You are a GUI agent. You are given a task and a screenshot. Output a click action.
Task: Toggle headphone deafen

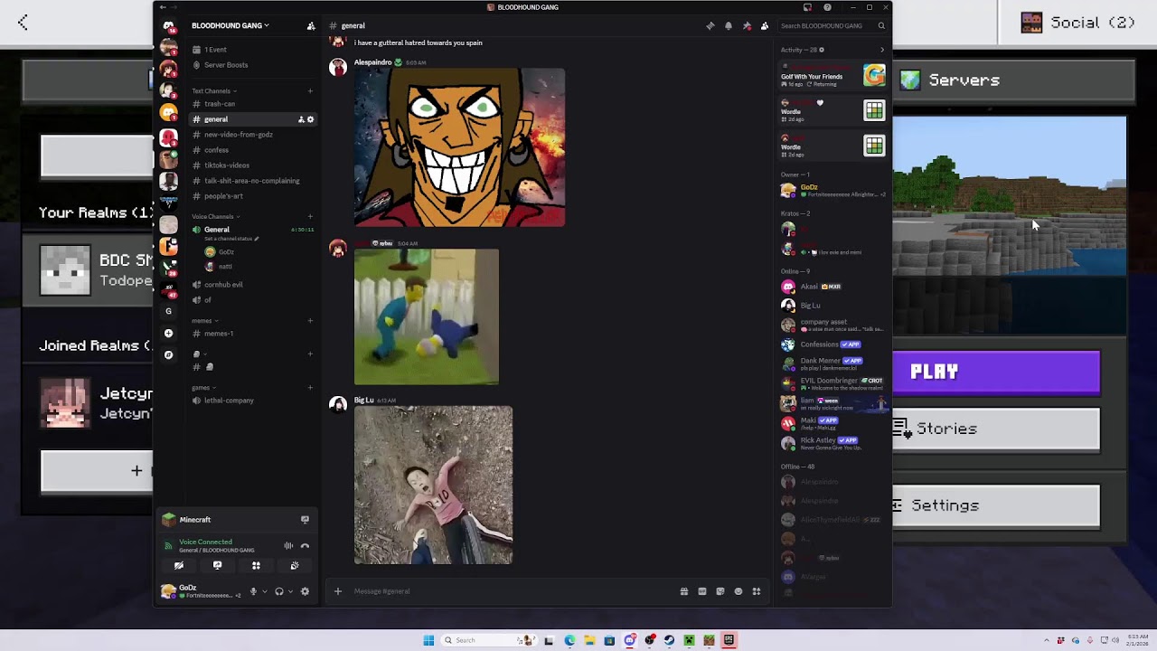coord(278,591)
